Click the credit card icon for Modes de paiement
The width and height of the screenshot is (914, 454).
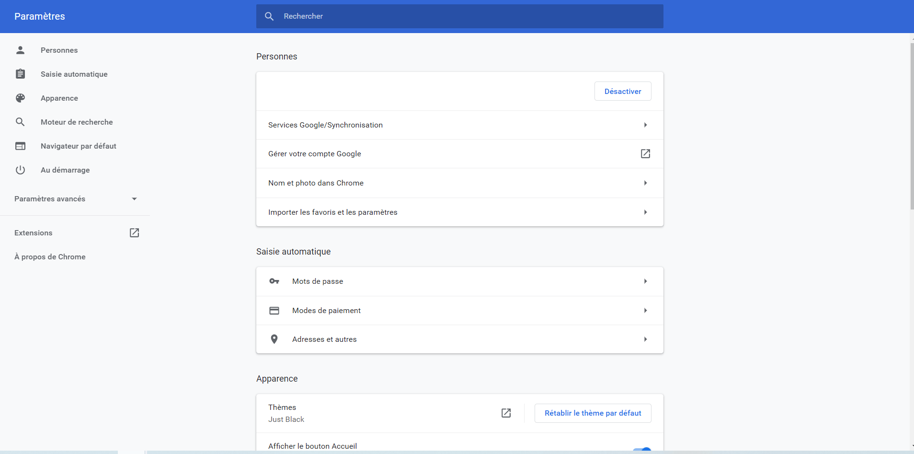[x=274, y=310]
